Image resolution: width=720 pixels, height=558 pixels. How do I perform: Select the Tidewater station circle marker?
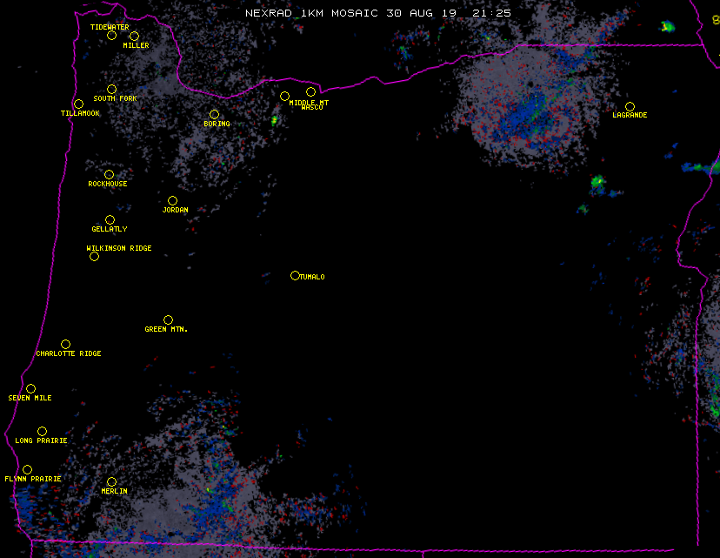coord(111,35)
